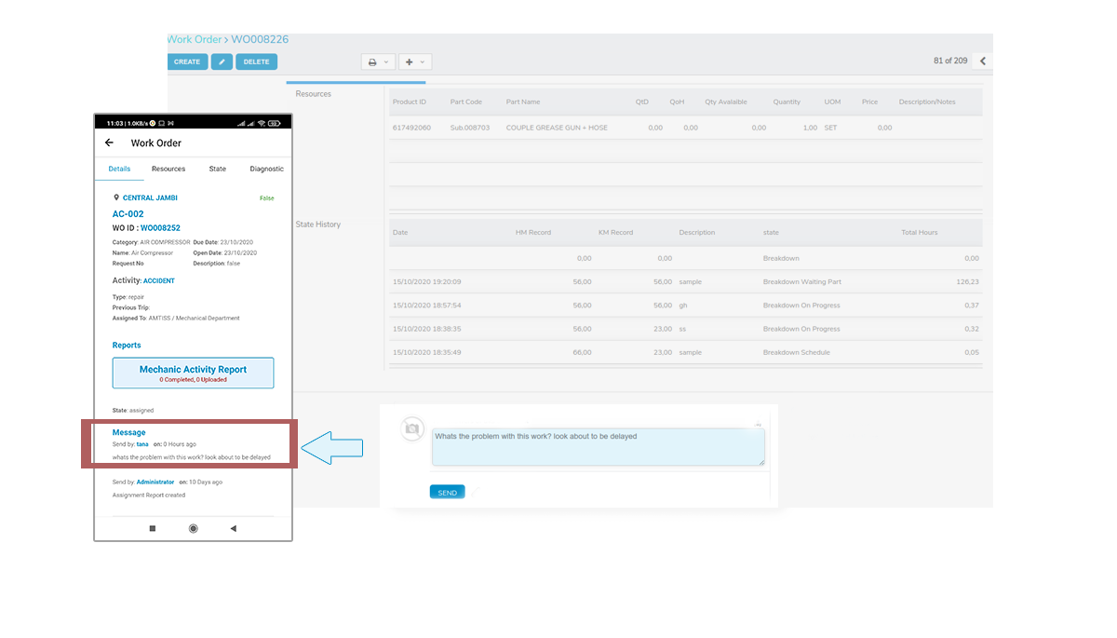Switch to the Resources tab on mobile
The image size is (1117, 638).
point(168,169)
